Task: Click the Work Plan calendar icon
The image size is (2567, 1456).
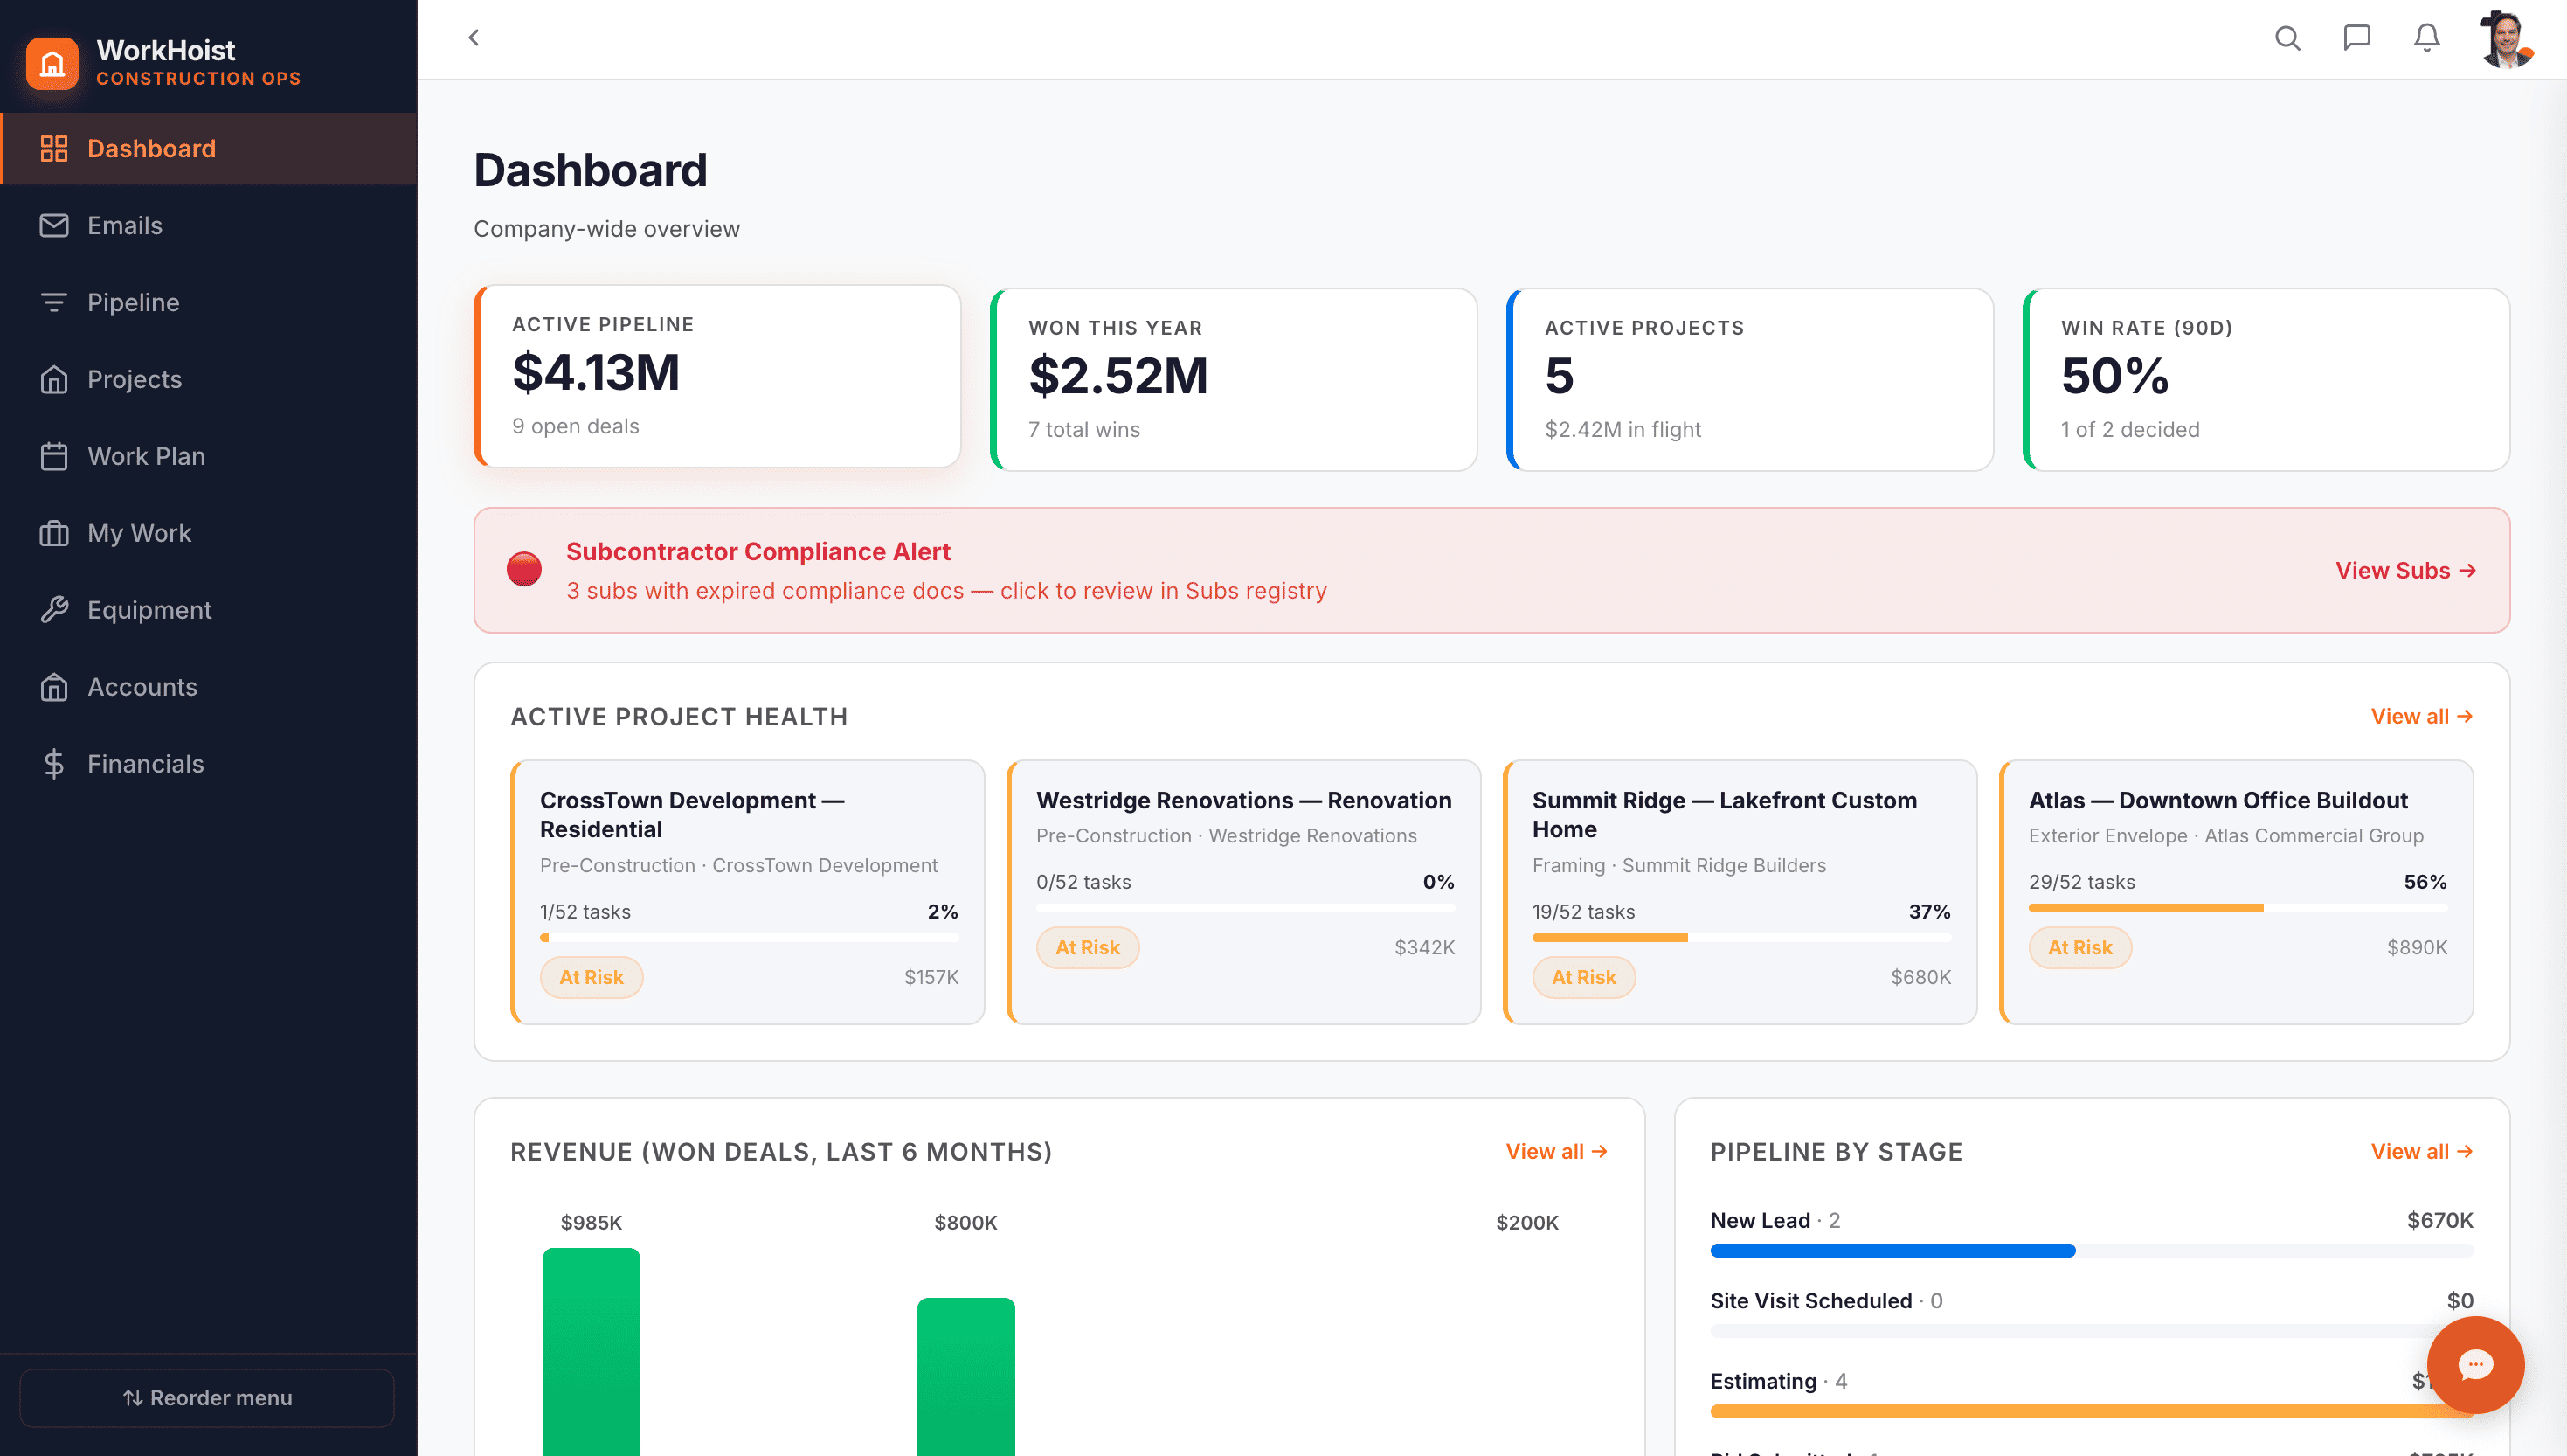Action: click(x=54, y=457)
